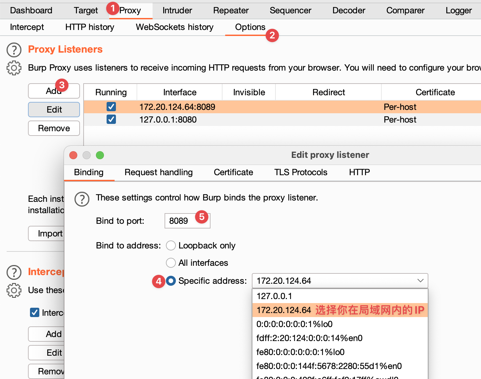
Task: Choose fe80:0:0:0:144f:5678:2280:55d1%en0 address option
Action: (x=340, y=366)
